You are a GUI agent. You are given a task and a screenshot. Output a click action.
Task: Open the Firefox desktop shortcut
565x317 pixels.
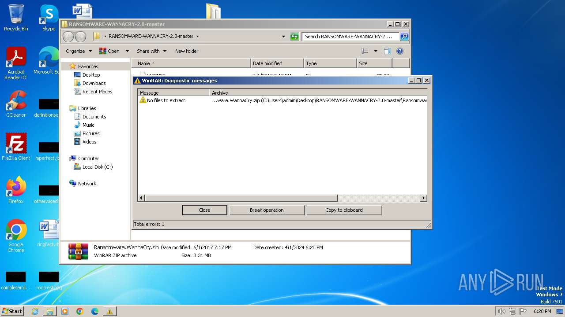pyautogui.click(x=16, y=190)
